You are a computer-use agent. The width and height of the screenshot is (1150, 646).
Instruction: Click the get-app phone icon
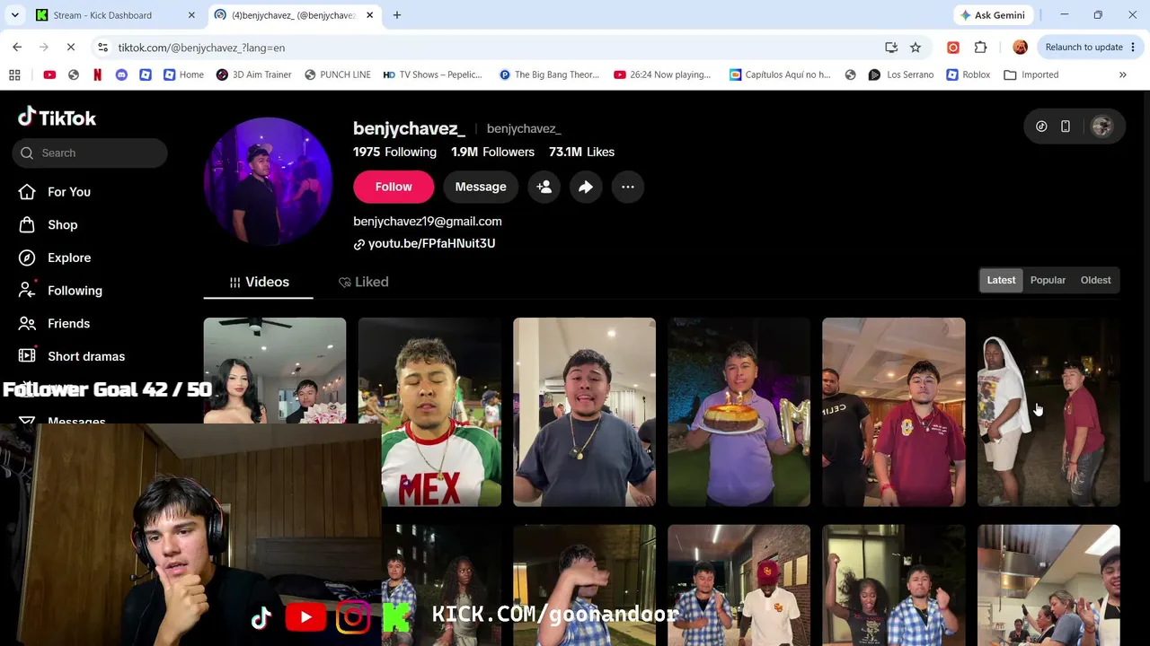coord(1066,127)
